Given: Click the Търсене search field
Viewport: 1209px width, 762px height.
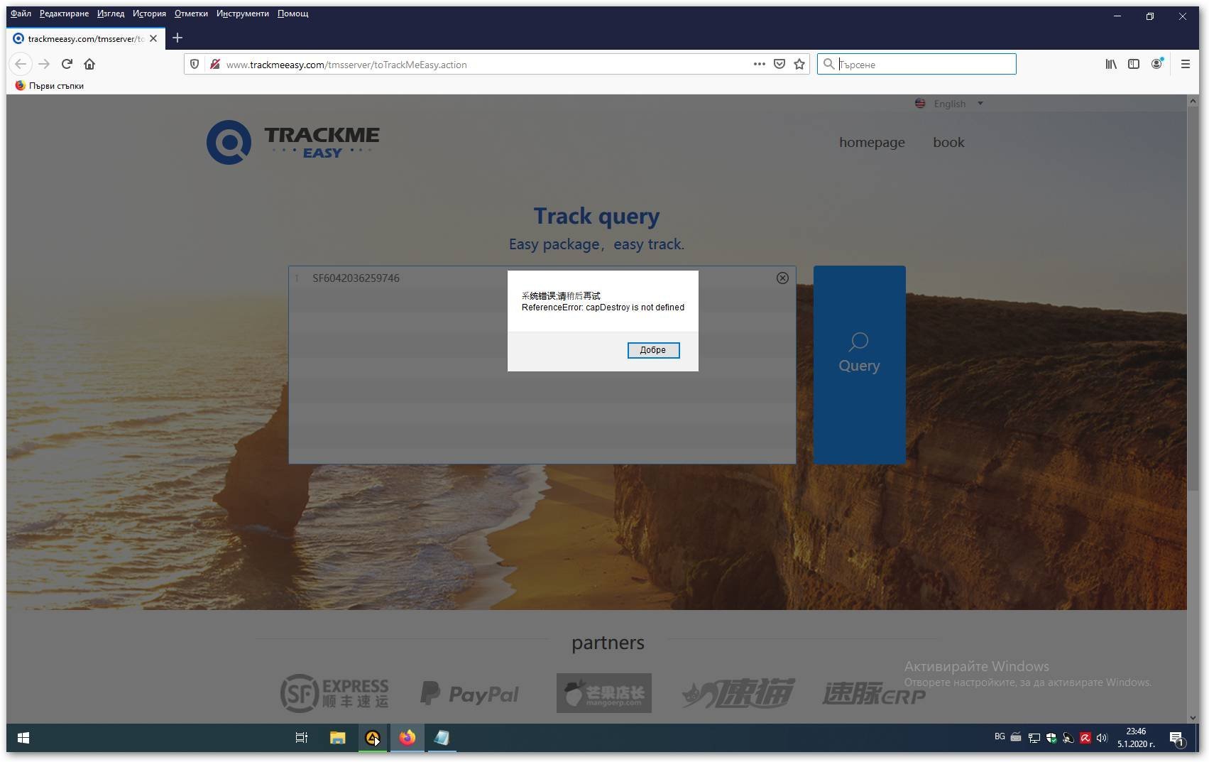Looking at the screenshot, I should [x=923, y=64].
